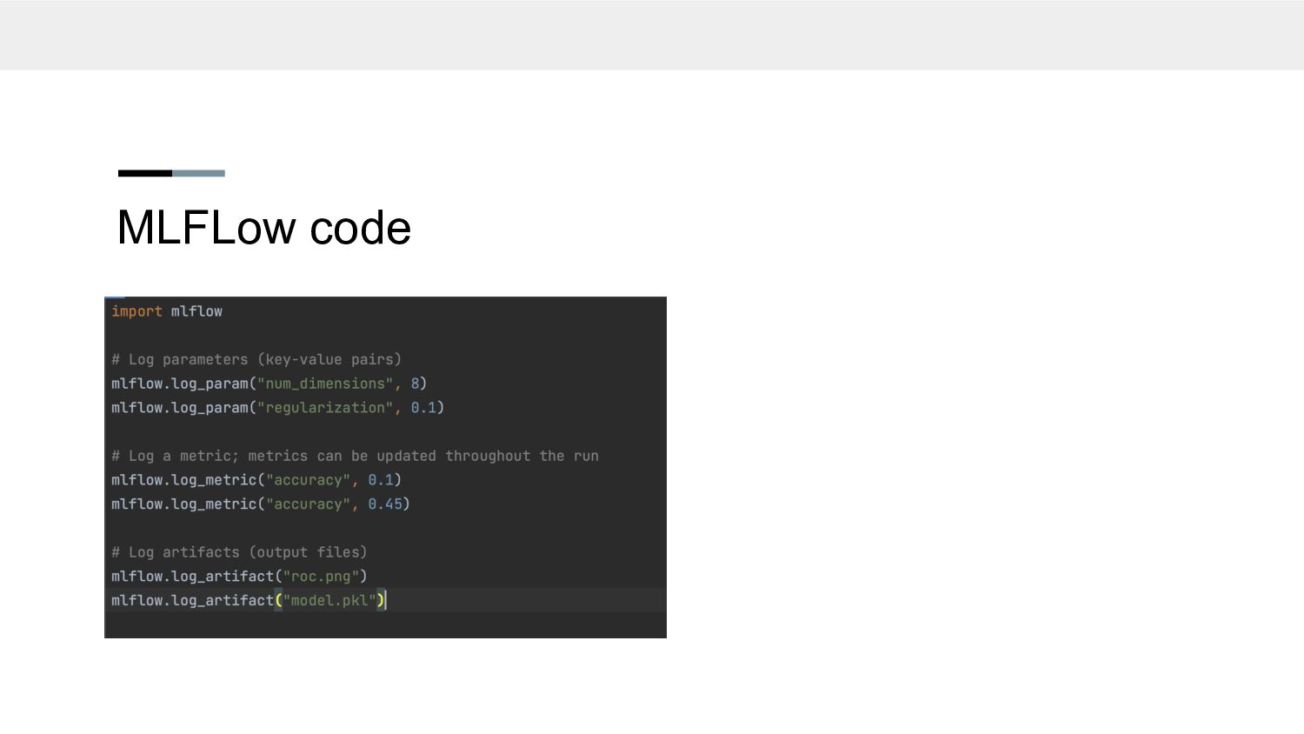Screen dimensions: 1304x734
Task: Select the log_param "num_dimensions" line
Action: pyautogui.click(x=269, y=384)
